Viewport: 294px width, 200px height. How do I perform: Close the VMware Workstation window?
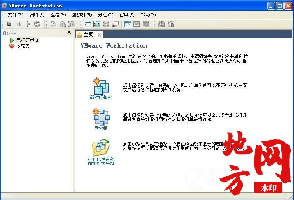(288, 6)
